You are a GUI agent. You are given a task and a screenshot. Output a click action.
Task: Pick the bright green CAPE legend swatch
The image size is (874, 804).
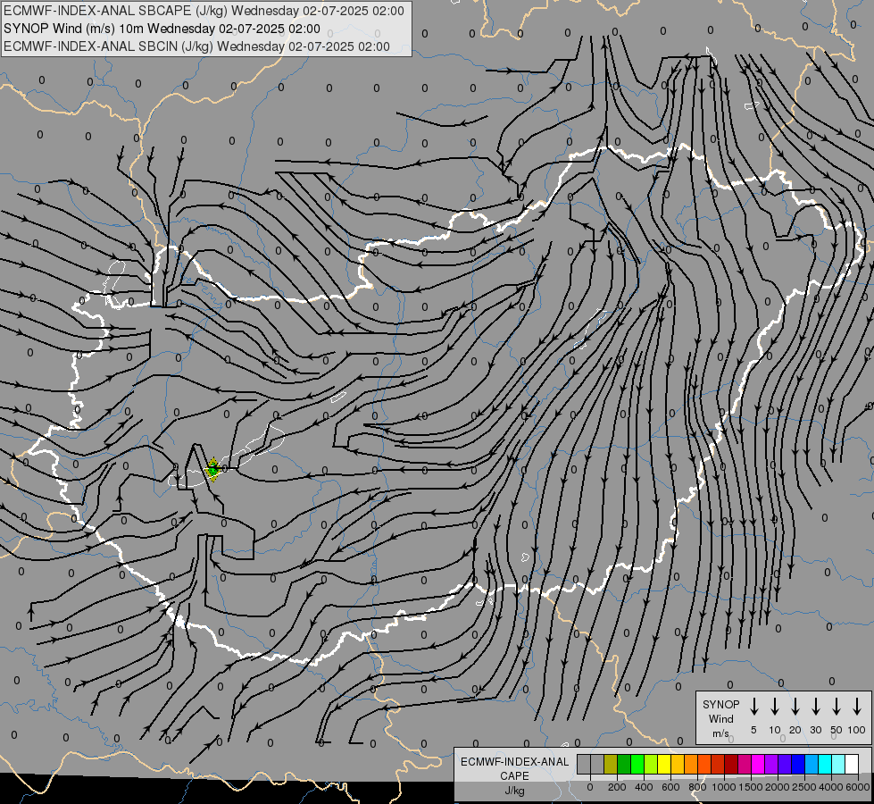pos(637,764)
